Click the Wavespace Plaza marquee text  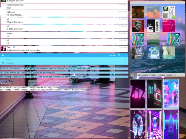click(x=157, y=75)
